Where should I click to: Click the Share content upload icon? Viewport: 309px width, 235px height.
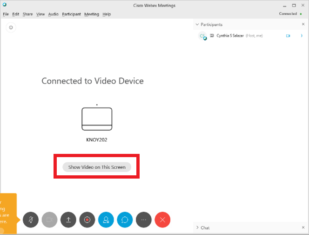coord(68,219)
